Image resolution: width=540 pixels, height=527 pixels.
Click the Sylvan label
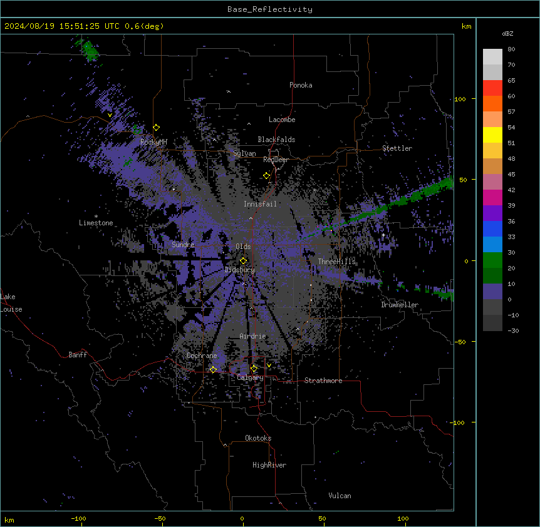tap(244, 153)
